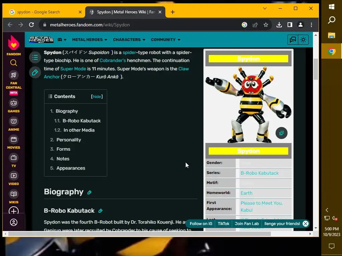Open the Video sidebar icon
Screen dimensions: 342x256
click(x=13, y=176)
